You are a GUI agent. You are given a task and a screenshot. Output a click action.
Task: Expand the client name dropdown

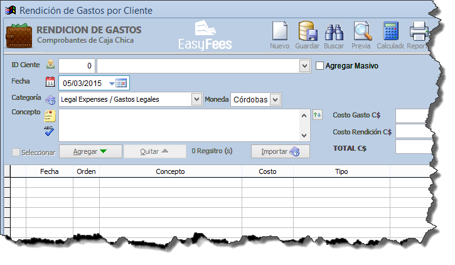click(x=304, y=66)
